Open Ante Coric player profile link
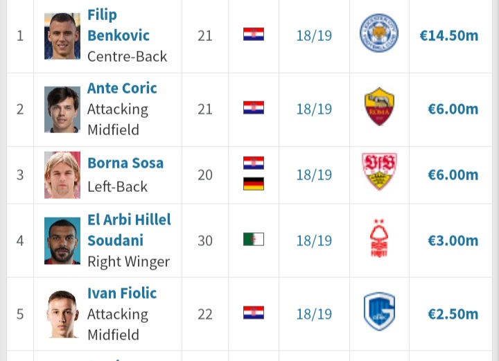499x361 pixels. pyautogui.click(x=122, y=88)
